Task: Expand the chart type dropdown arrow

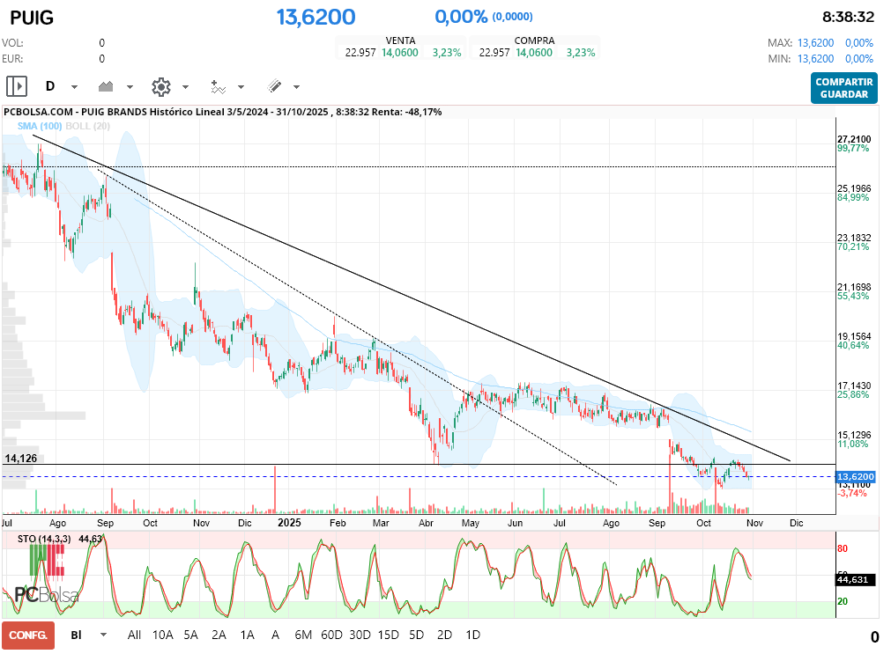Action: [x=130, y=87]
